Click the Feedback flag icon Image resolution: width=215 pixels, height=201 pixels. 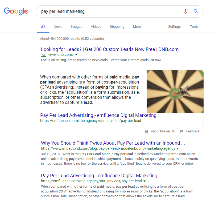point(182,131)
